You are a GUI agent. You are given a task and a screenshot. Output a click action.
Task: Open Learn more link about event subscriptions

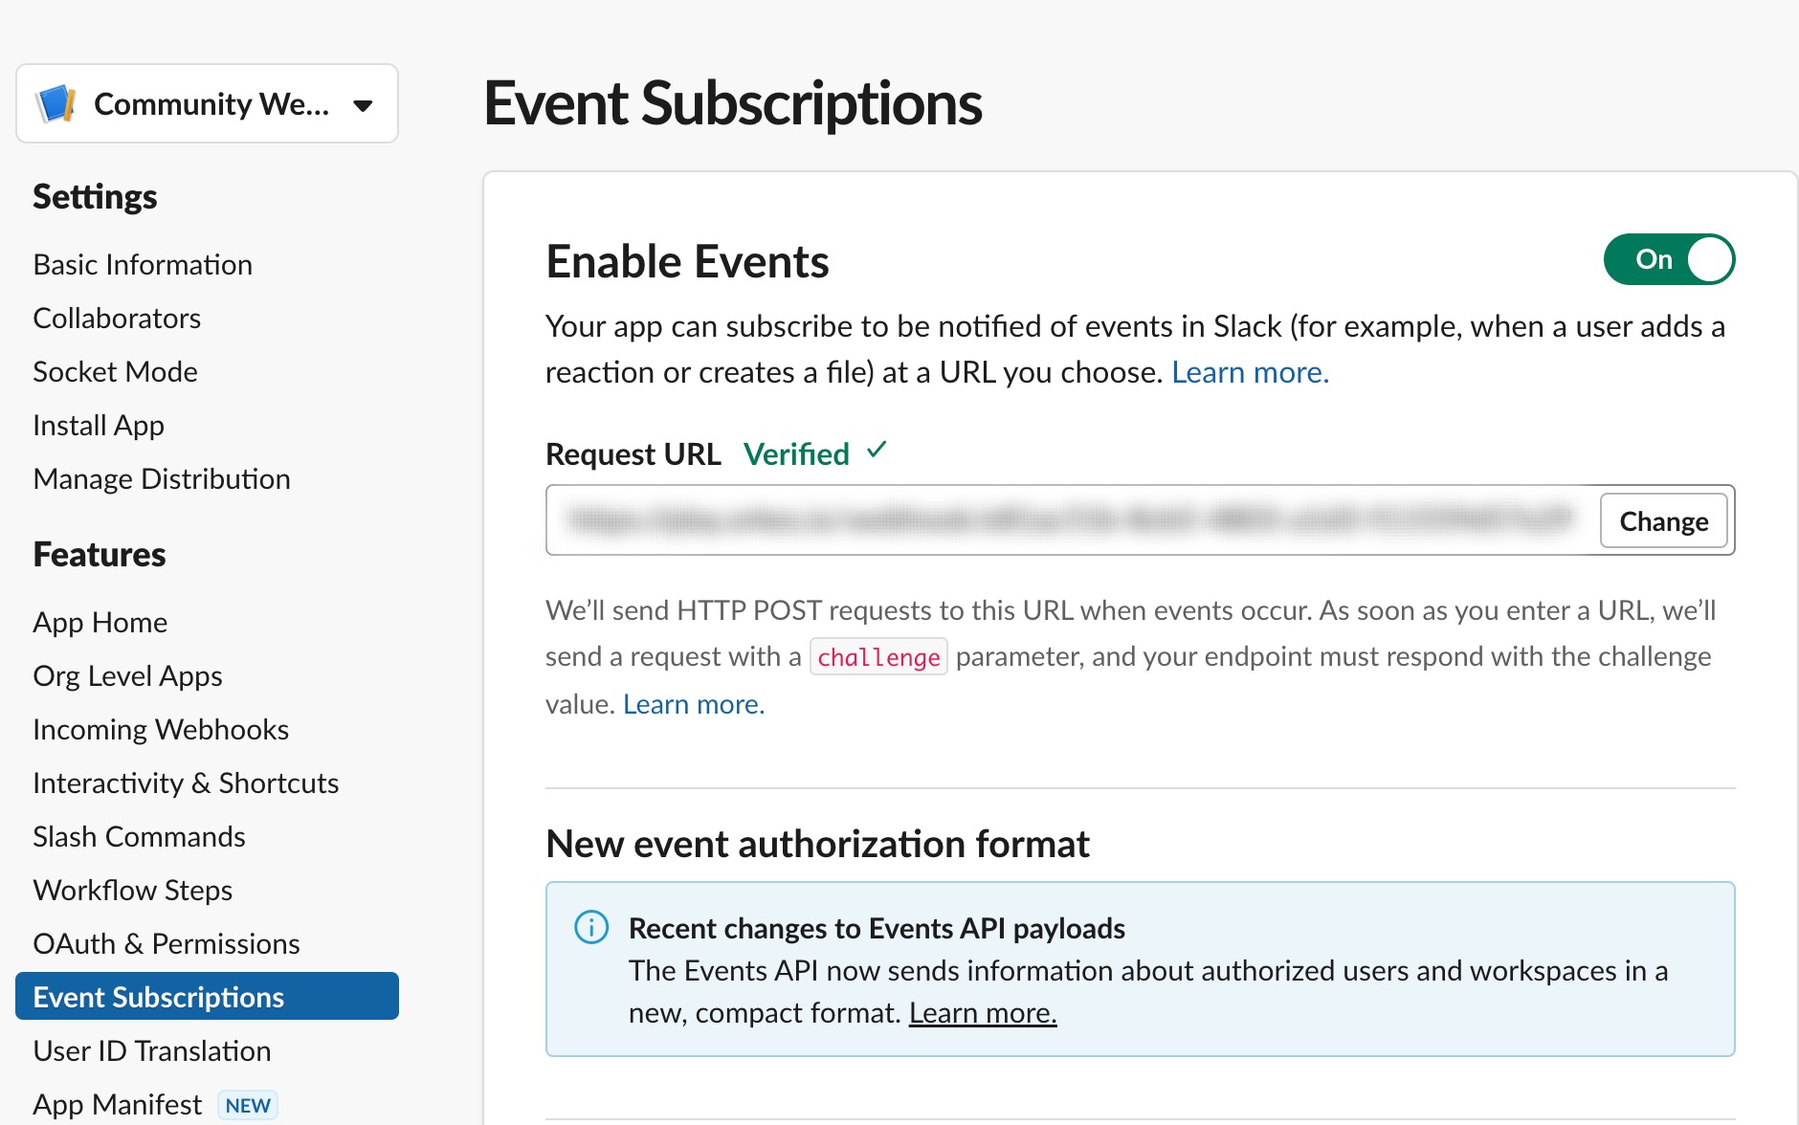pos(1248,371)
